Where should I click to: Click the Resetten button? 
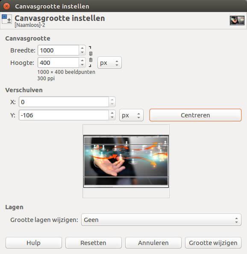[94, 243]
